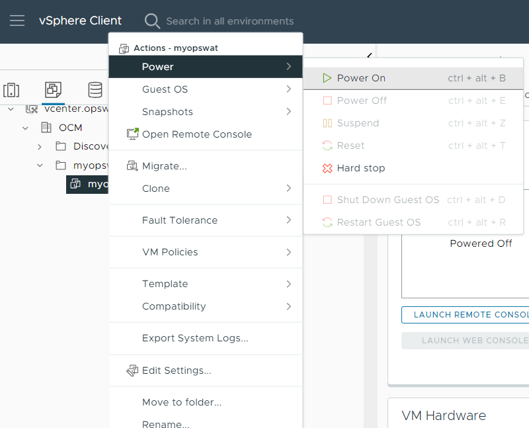Open VMs and Templates inventory tab icon
529x428 pixels.
click(54, 90)
